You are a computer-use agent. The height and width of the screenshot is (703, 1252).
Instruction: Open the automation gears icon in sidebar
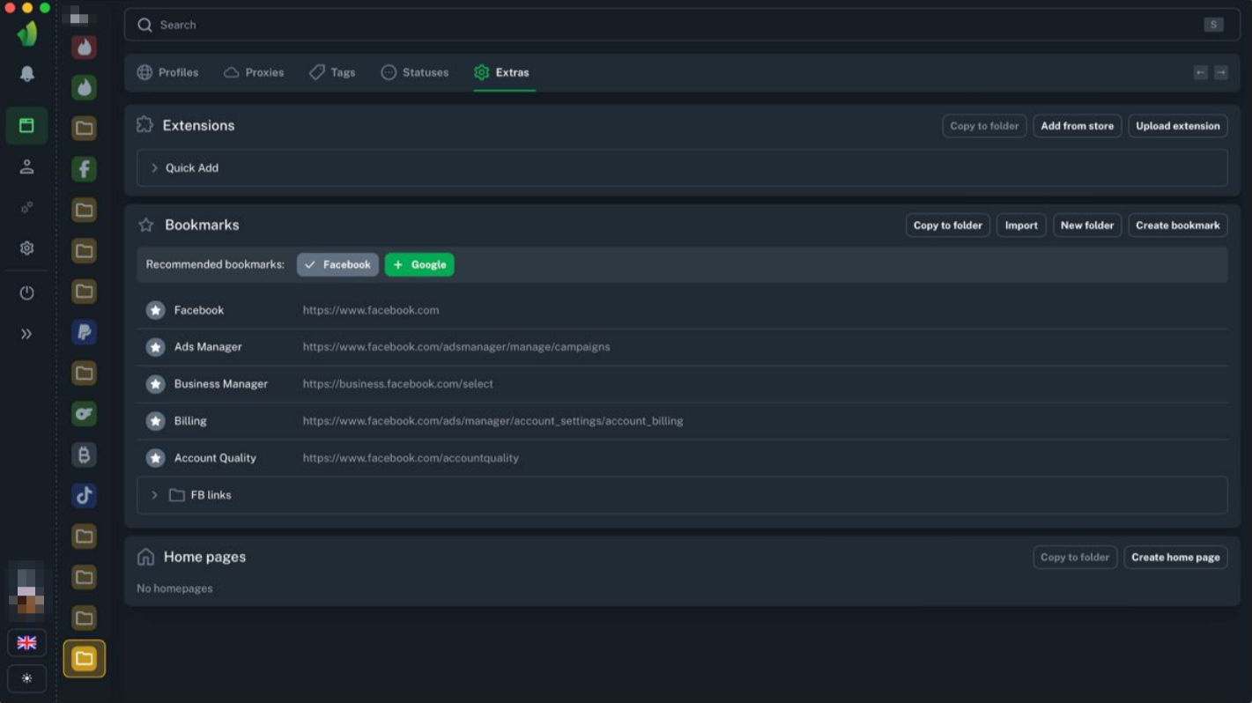point(26,208)
